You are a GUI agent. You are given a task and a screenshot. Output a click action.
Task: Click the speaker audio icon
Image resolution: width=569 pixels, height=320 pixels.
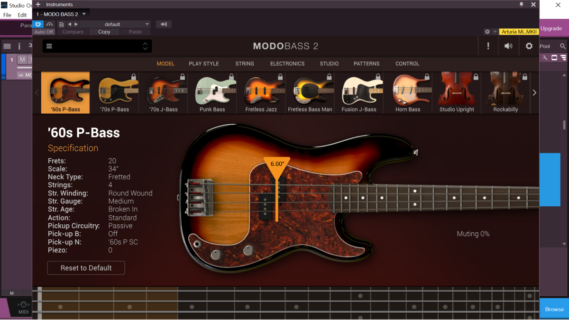coord(508,46)
